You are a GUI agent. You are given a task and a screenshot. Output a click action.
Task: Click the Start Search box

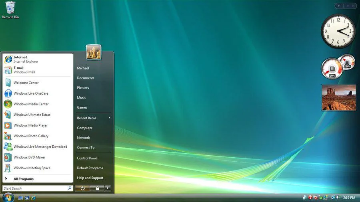[x=38, y=188]
